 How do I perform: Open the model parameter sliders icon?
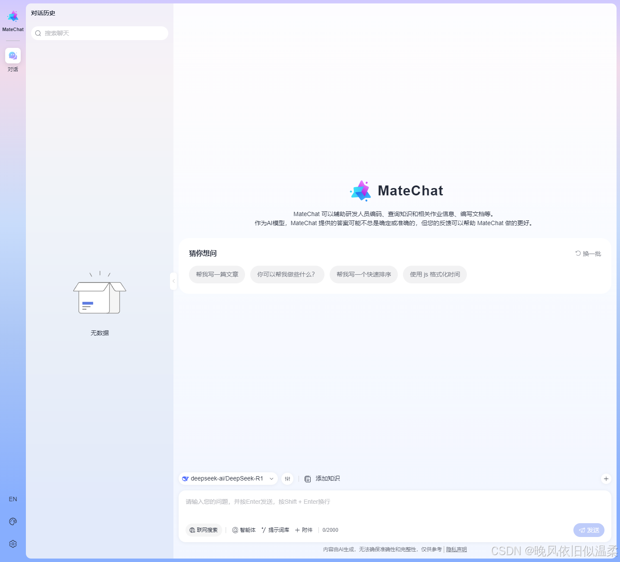click(287, 479)
